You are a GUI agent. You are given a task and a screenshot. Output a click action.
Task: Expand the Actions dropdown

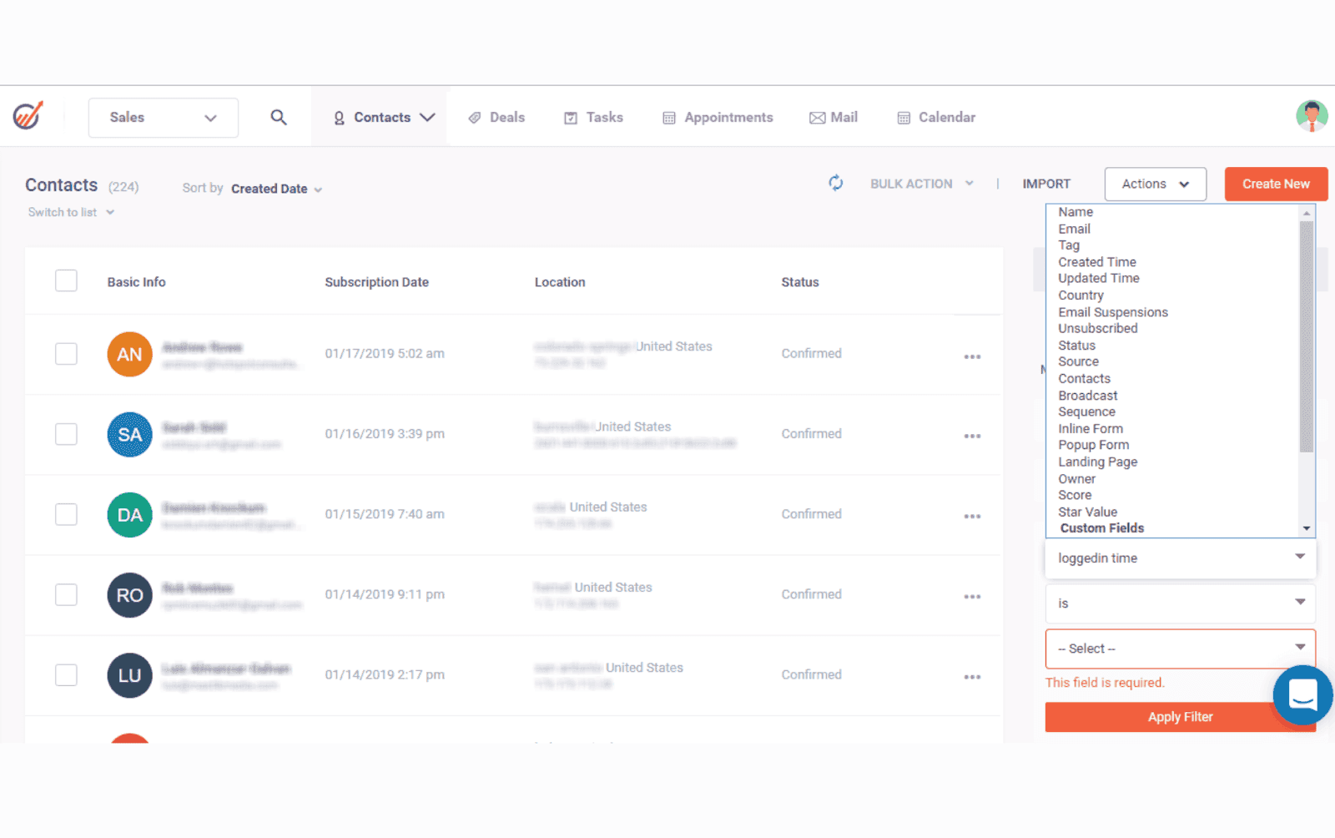click(x=1155, y=184)
